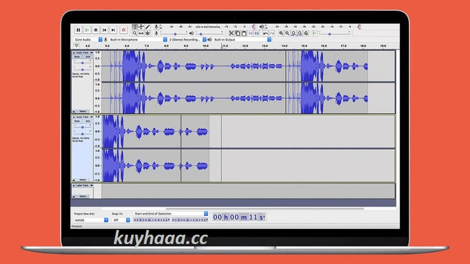
Task: Close the first audio track with X
Action: click(74, 53)
